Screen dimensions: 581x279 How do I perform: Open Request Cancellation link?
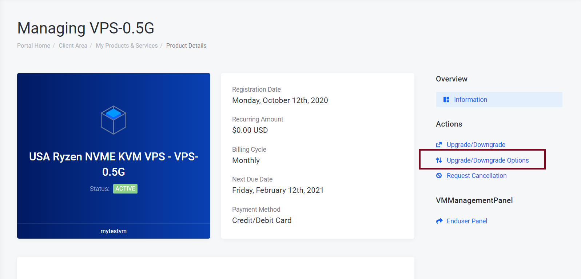477,176
